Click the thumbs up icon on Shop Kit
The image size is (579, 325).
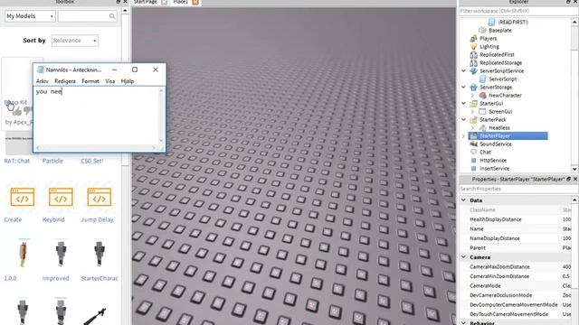pyautogui.click(x=17, y=111)
